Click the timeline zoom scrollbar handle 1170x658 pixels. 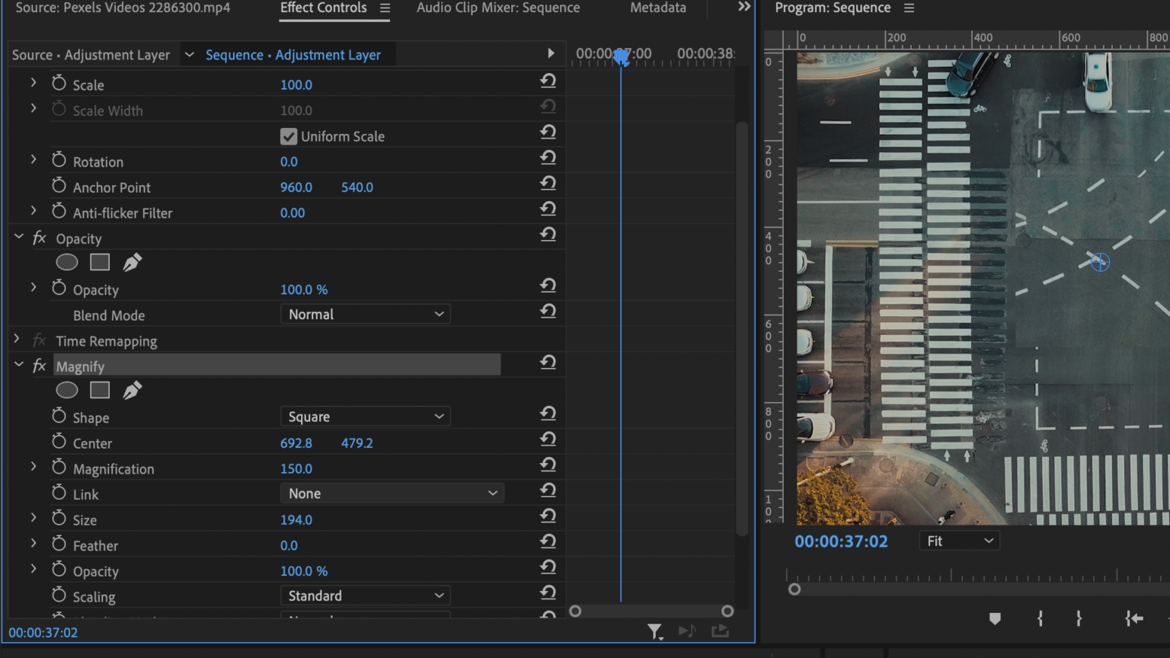[x=575, y=611]
